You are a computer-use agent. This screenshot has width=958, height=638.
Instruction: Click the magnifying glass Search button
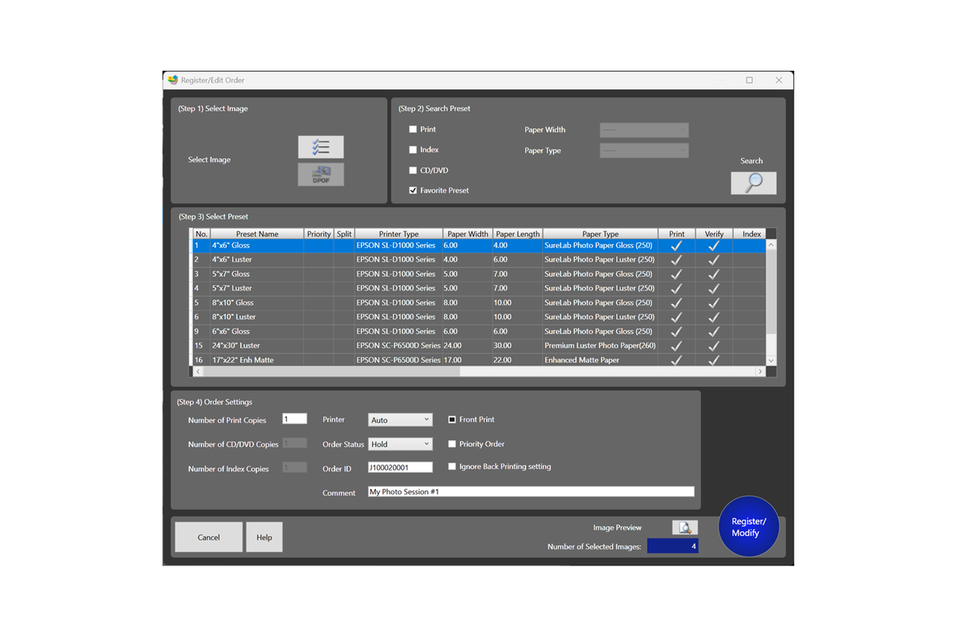click(x=753, y=183)
